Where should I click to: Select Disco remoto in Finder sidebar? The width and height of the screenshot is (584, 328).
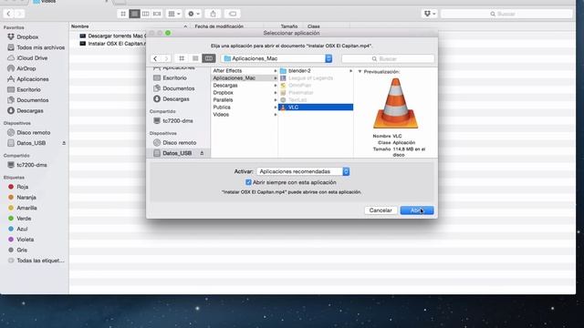[35, 132]
